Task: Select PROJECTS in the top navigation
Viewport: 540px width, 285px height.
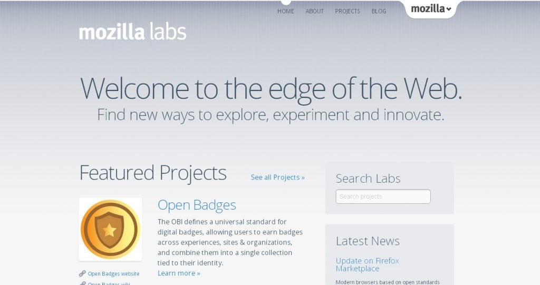Action: click(x=348, y=11)
